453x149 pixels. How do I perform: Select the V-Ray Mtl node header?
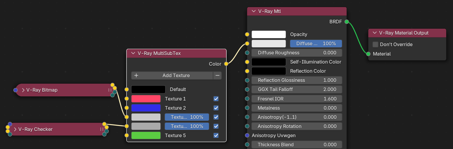click(297, 12)
